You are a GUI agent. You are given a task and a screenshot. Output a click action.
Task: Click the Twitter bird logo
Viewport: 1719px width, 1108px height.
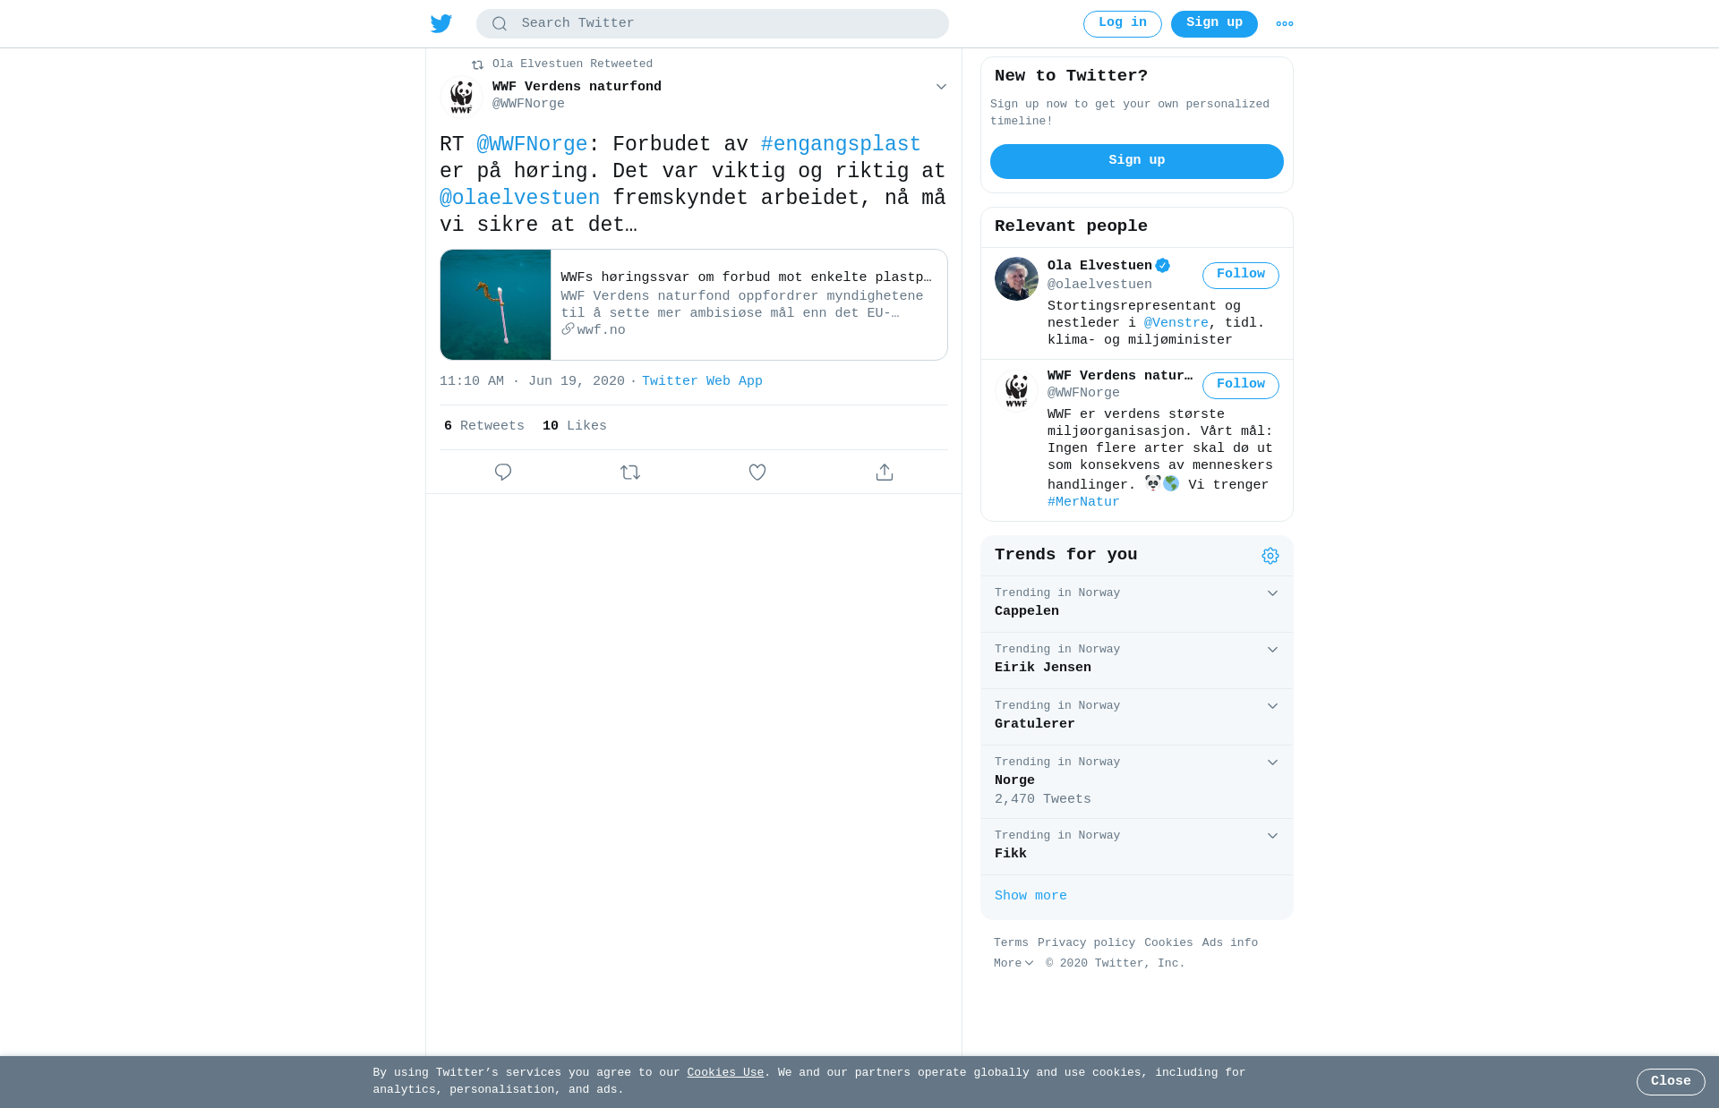click(x=441, y=23)
